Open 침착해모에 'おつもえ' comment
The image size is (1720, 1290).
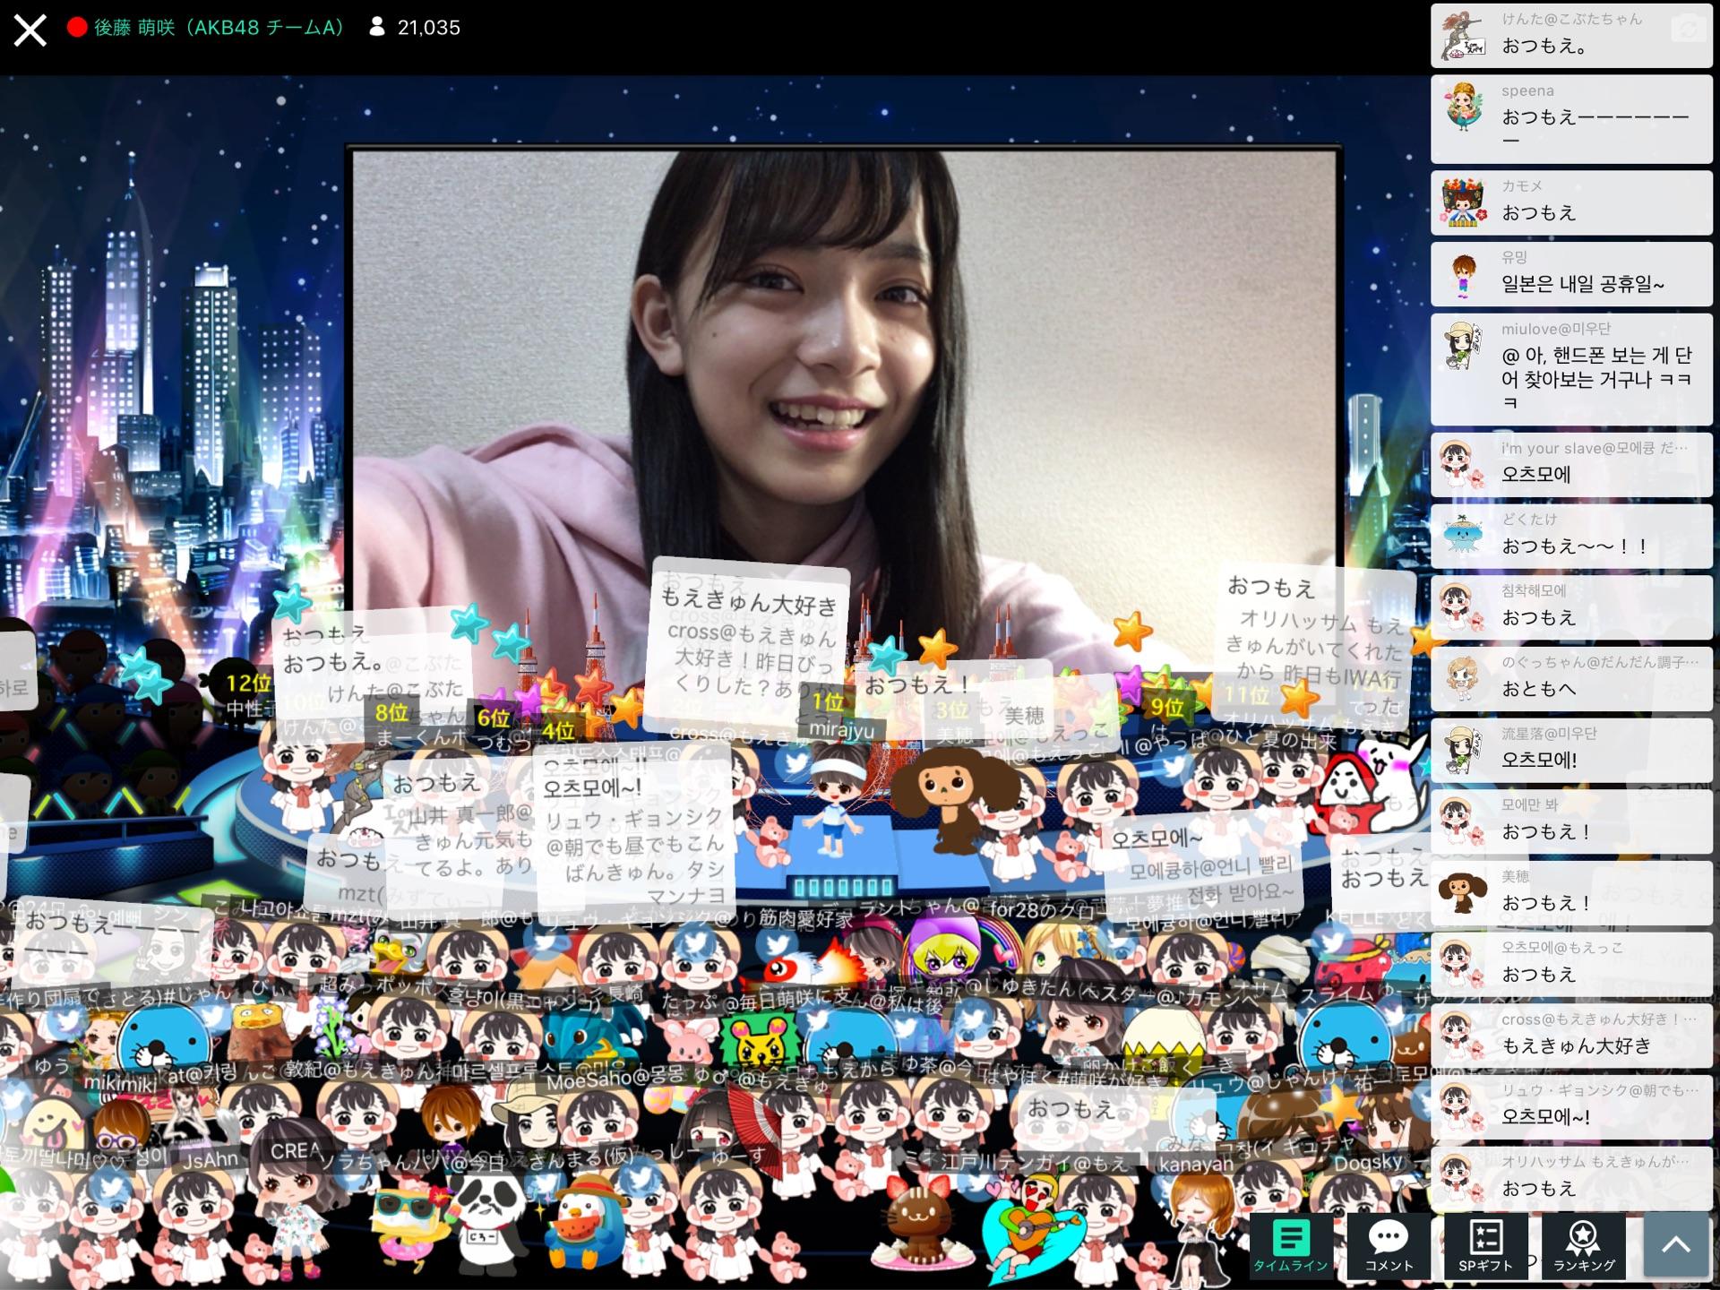[1571, 607]
